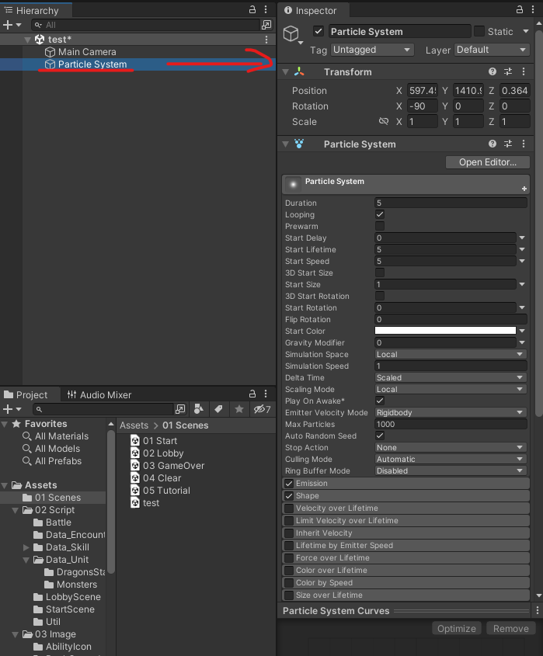Open the Layer dropdown
This screenshot has height=656, width=543.
492,50
